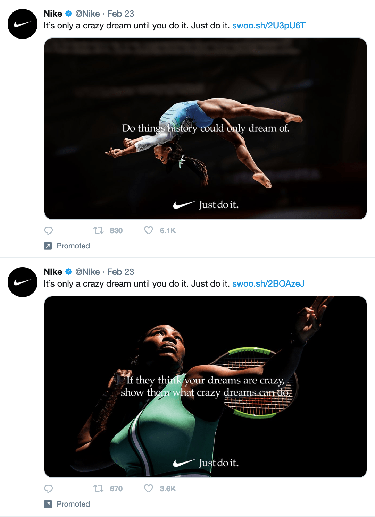Click the Feb 23 timestamp on second tweet
This screenshot has height=517, width=375.
(120, 272)
